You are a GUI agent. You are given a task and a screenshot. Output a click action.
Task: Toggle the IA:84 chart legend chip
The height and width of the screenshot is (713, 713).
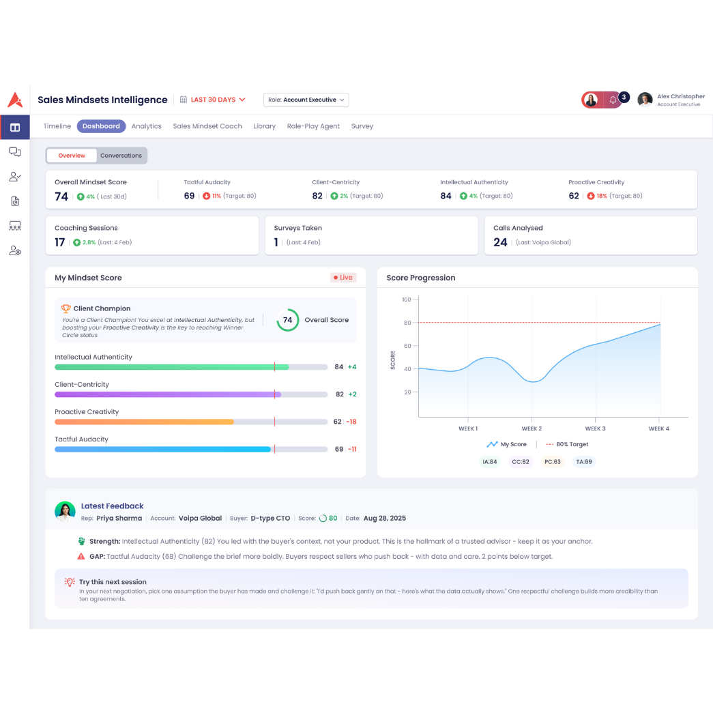[x=490, y=462]
